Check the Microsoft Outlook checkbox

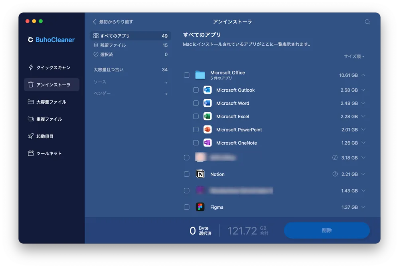196,90
